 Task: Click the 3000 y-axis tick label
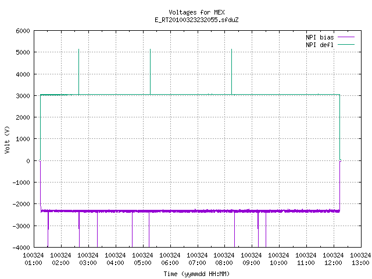pyautogui.click(x=23, y=96)
